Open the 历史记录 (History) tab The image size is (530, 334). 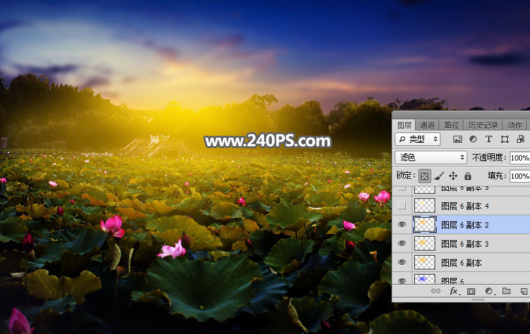point(483,125)
